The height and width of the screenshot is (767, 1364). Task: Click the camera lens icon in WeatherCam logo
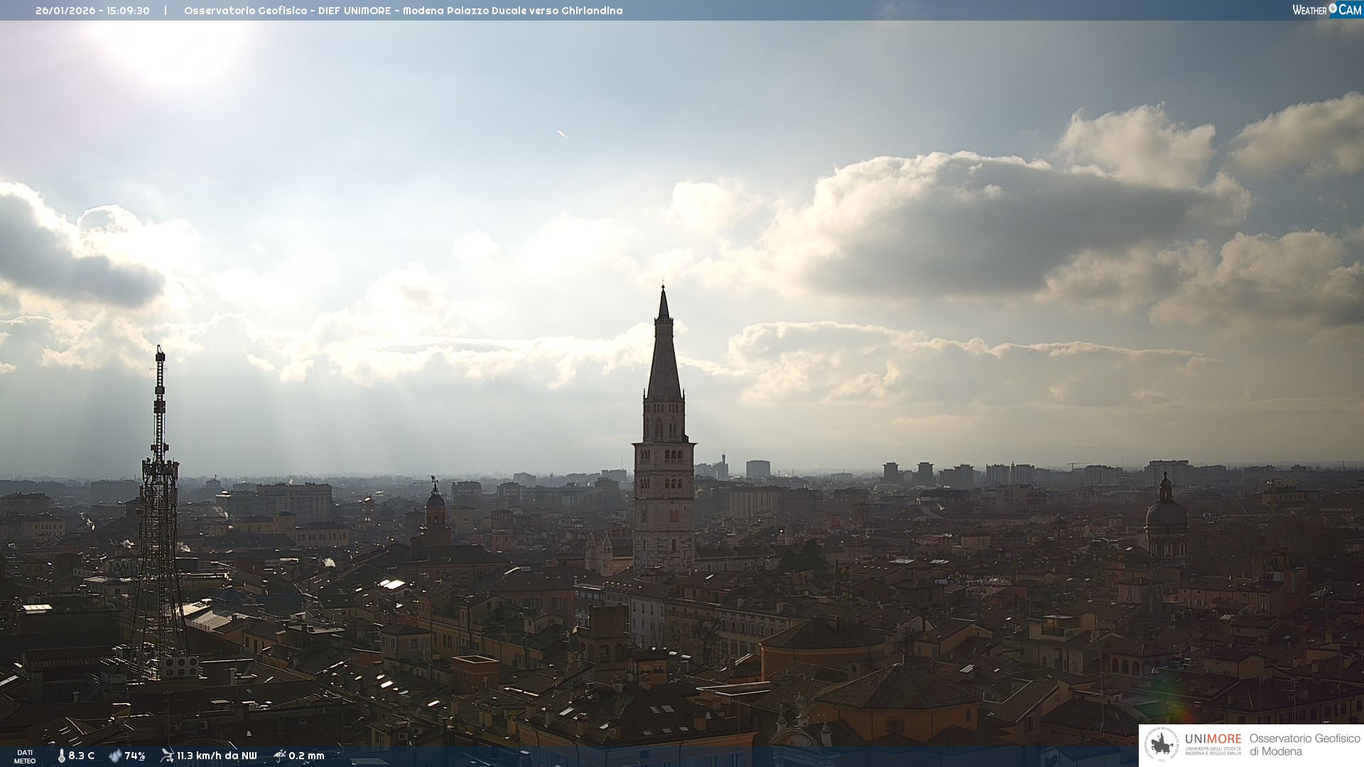pyautogui.click(x=1333, y=8)
